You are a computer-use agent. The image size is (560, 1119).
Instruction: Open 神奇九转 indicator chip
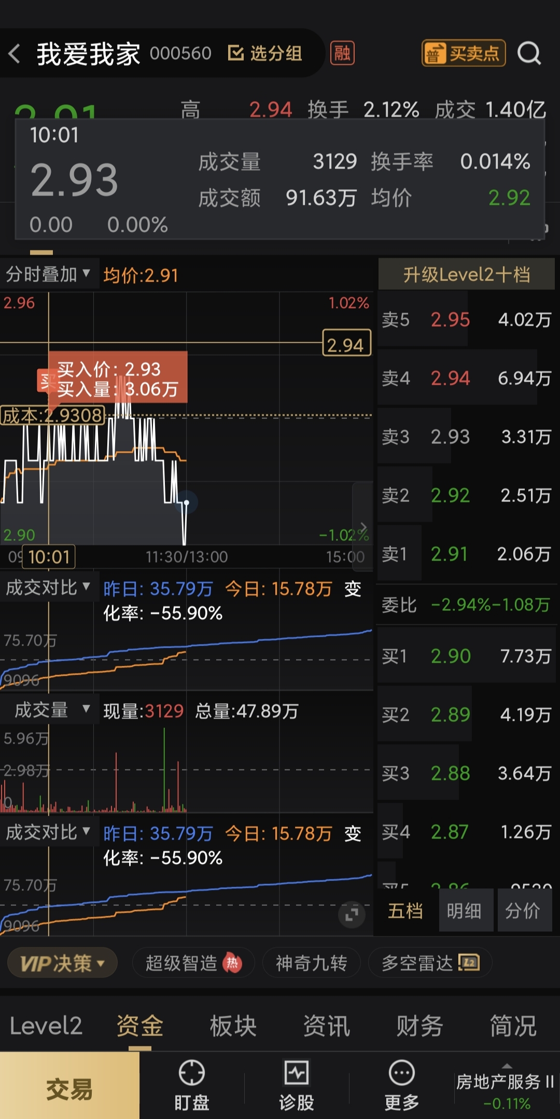click(311, 963)
